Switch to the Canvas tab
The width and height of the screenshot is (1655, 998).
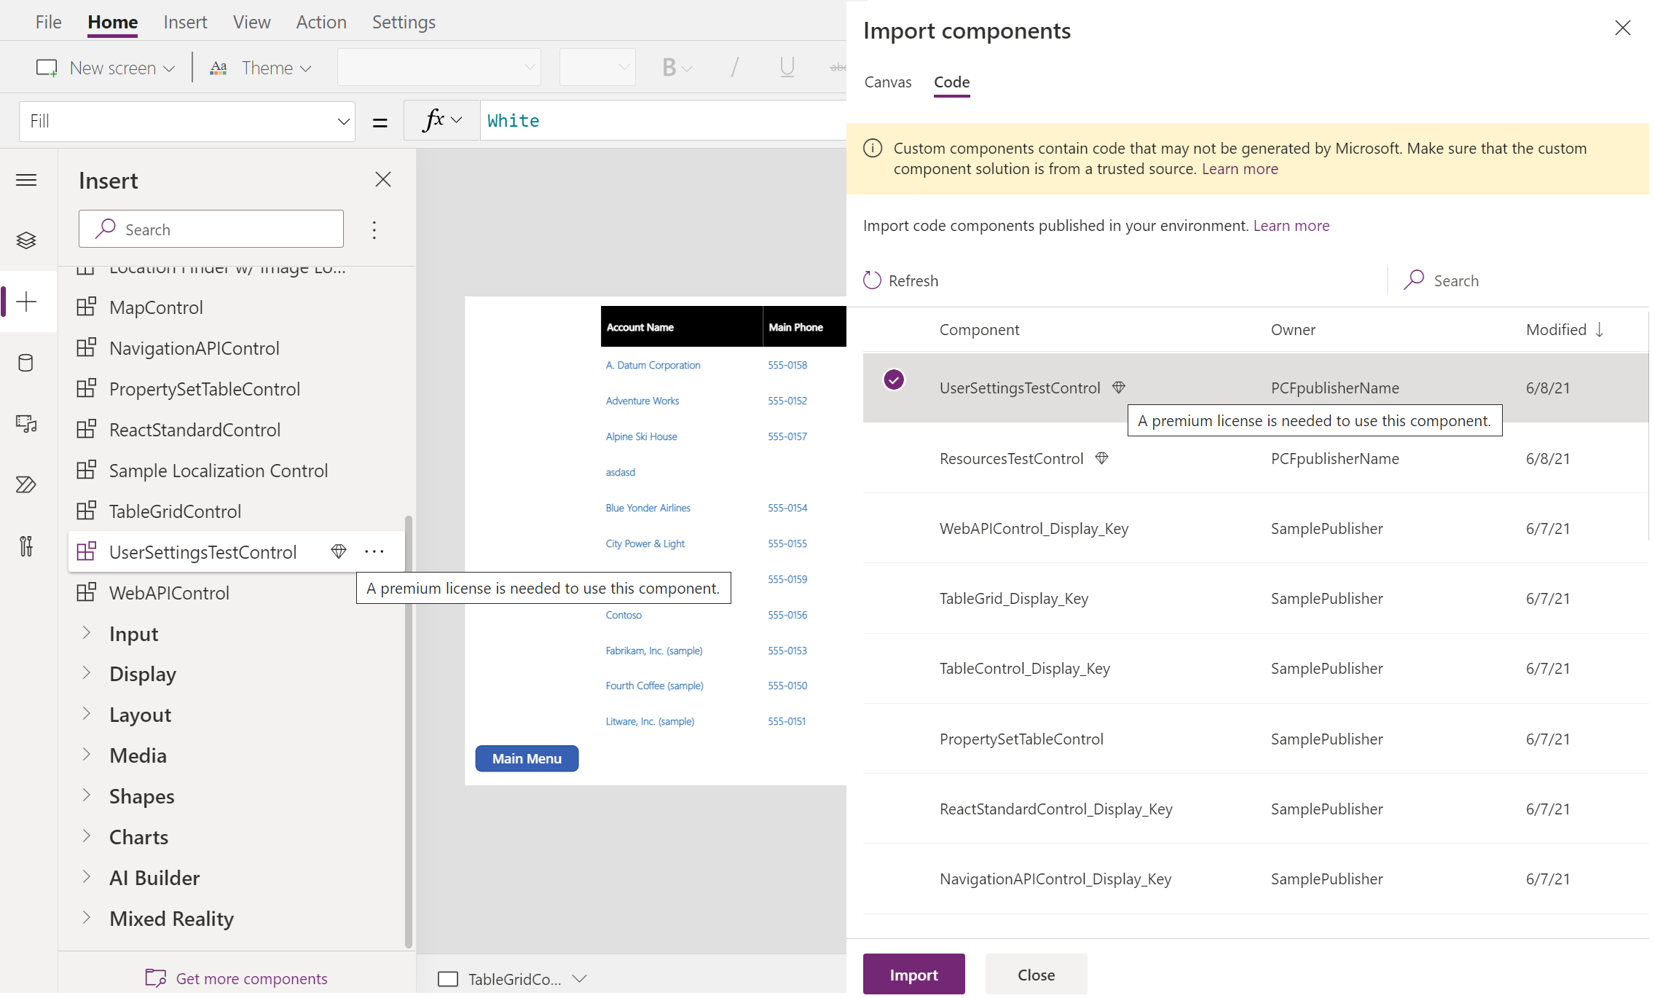(x=887, y=82)
